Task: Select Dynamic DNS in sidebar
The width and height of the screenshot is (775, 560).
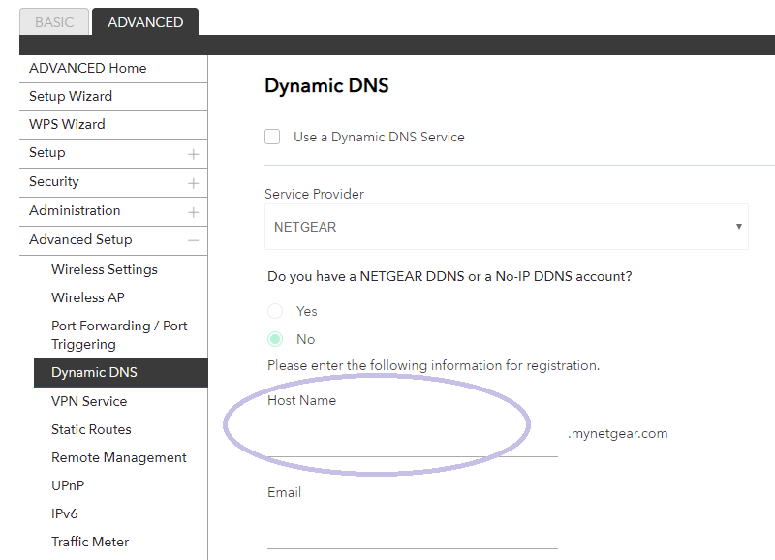Action: [x=120, y=373]
